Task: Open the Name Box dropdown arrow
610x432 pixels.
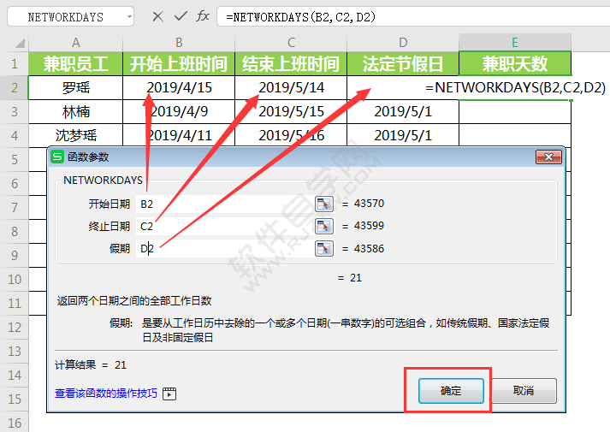Action: [x=129, y=17]
